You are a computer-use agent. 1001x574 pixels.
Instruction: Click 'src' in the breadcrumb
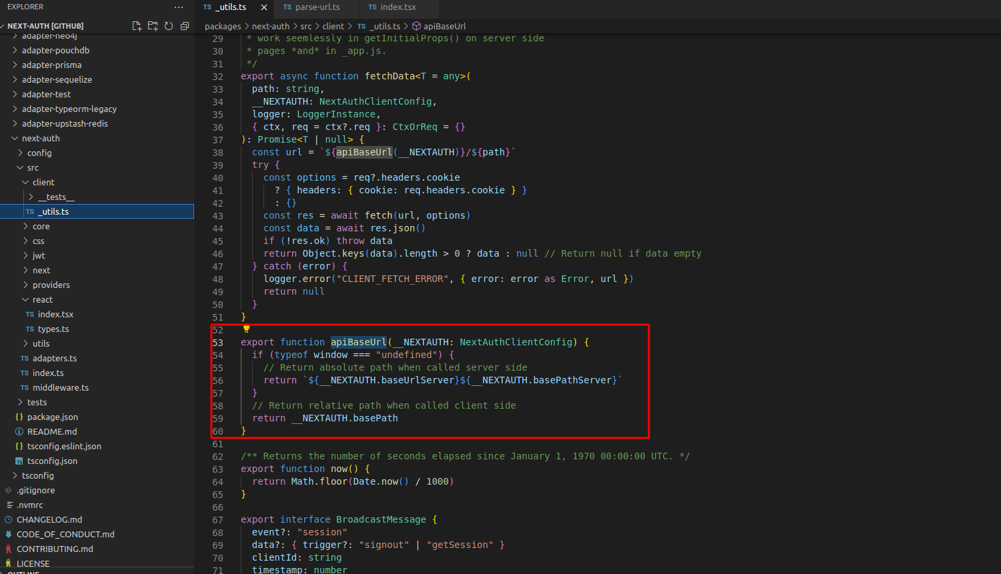(306, 27)
